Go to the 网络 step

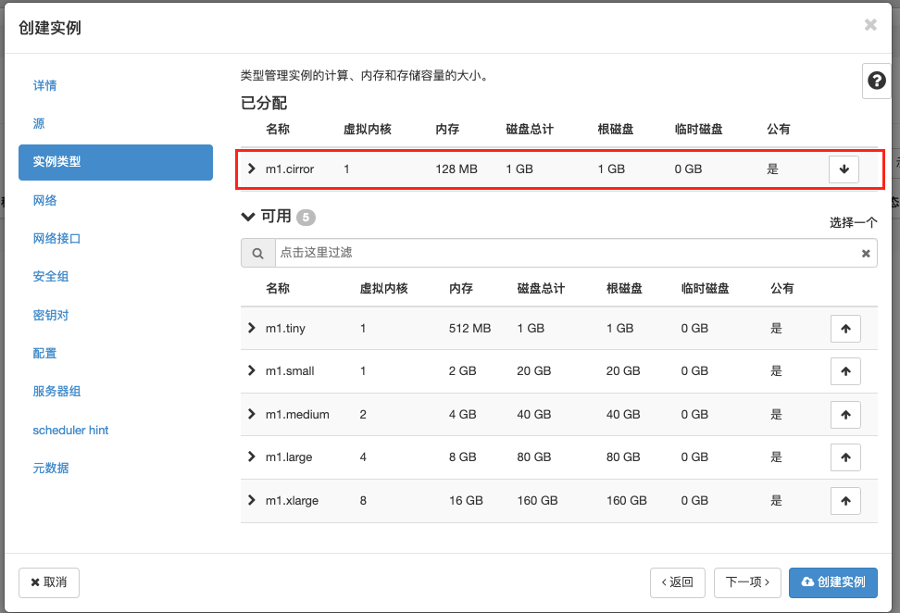(44, 200)
